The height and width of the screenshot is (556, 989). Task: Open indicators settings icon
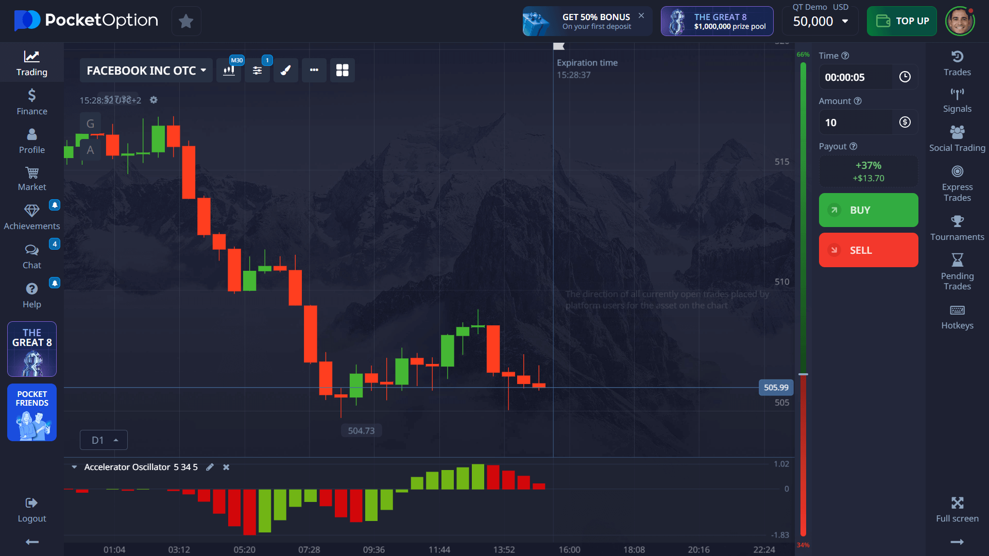tap(257, 71)
